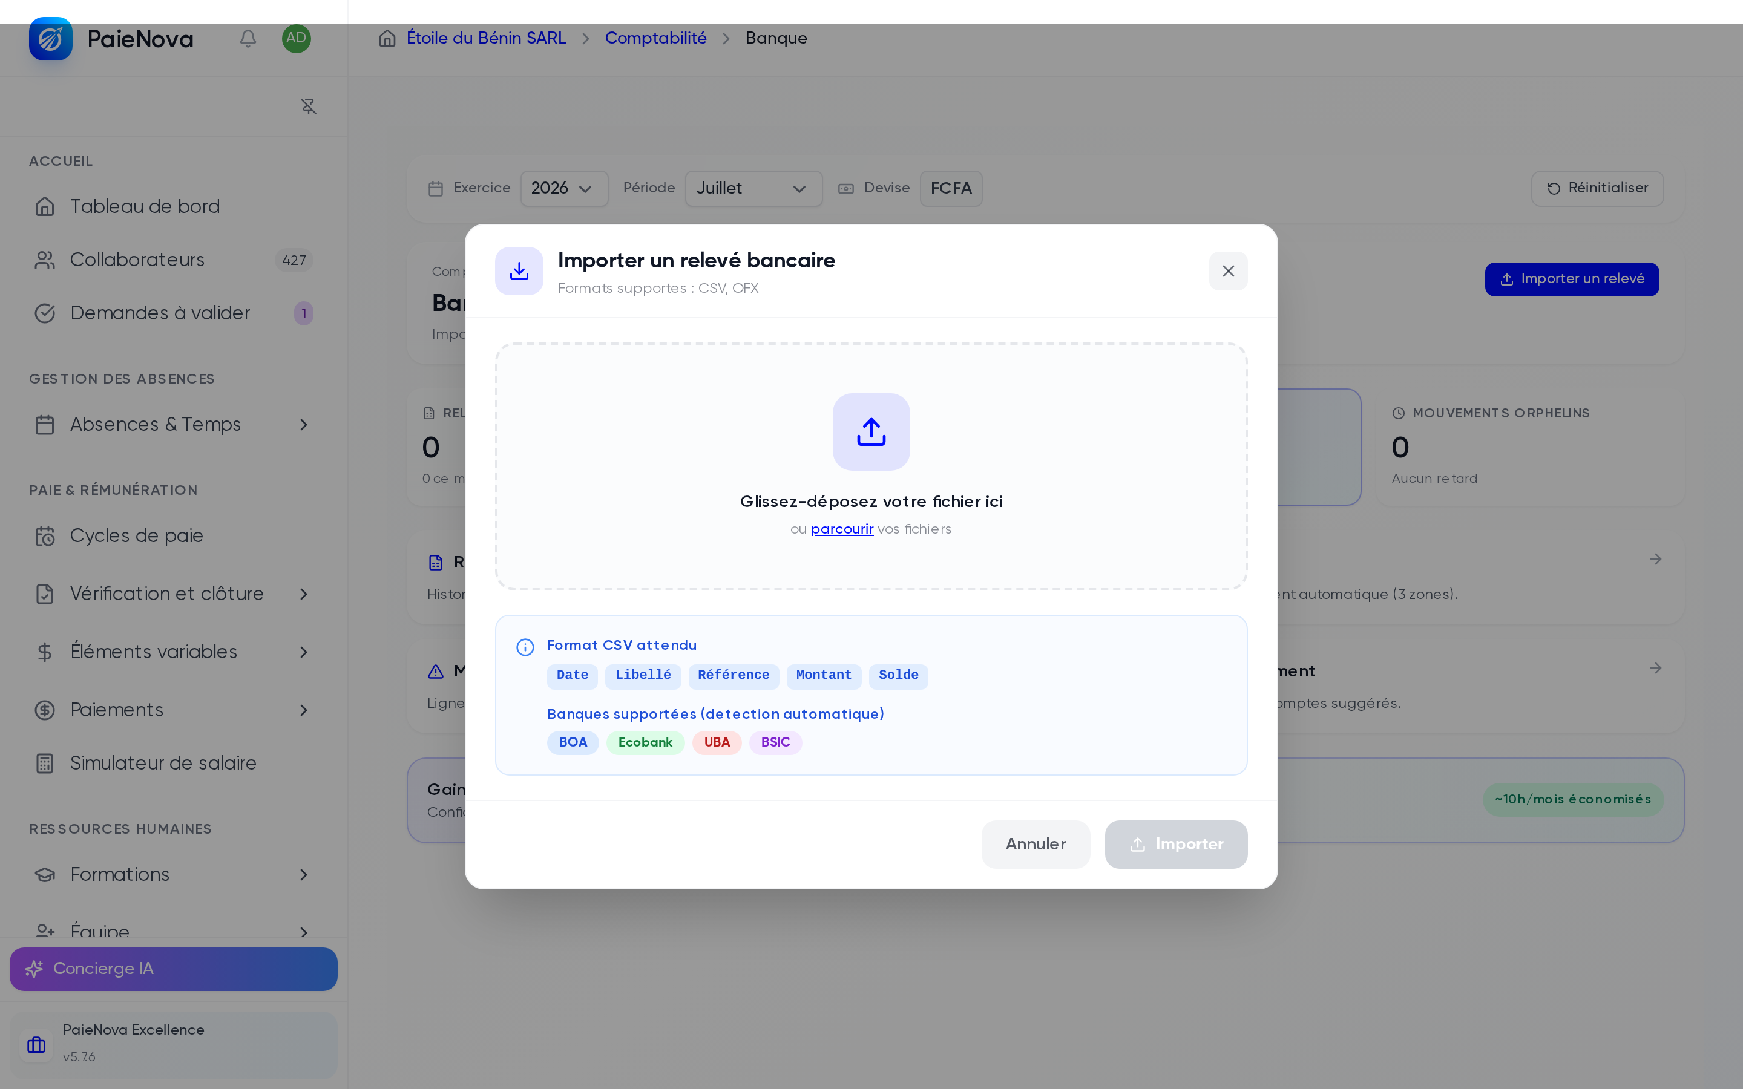
Task: Click the BSIC bank tag
Action: point(775,742)
